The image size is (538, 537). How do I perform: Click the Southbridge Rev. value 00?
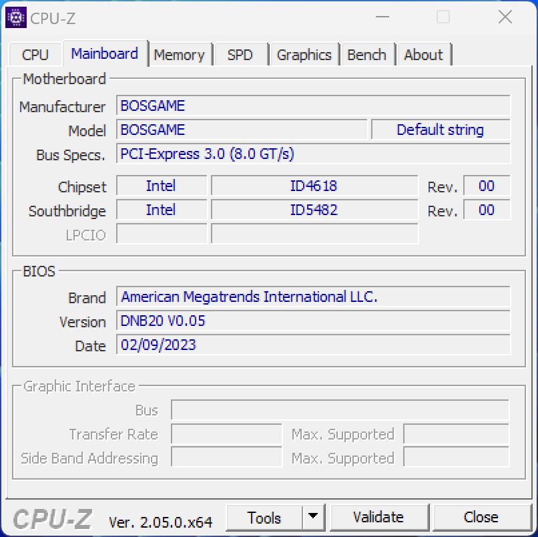[487, 210]
